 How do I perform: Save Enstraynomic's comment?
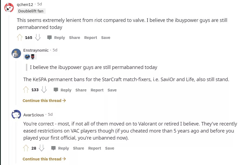[x=112, y=90]
